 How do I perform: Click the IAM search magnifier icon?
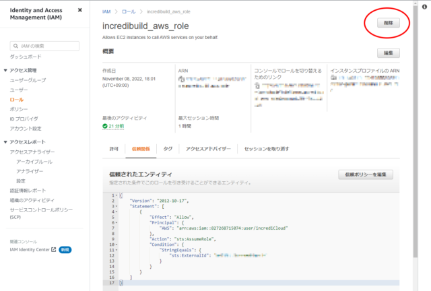tap(15, 46)
